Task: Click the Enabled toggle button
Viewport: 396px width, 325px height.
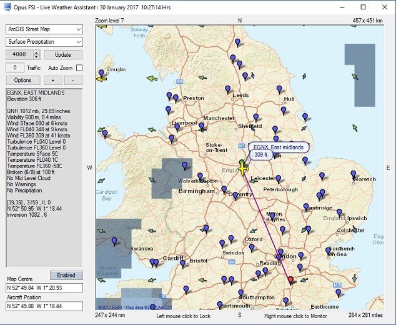Action: pyautogui.click(x=66, y=275)
